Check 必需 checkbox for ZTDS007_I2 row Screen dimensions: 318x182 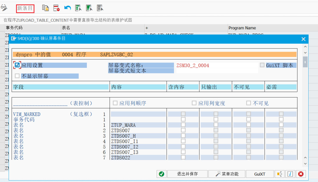click(281, 146)
